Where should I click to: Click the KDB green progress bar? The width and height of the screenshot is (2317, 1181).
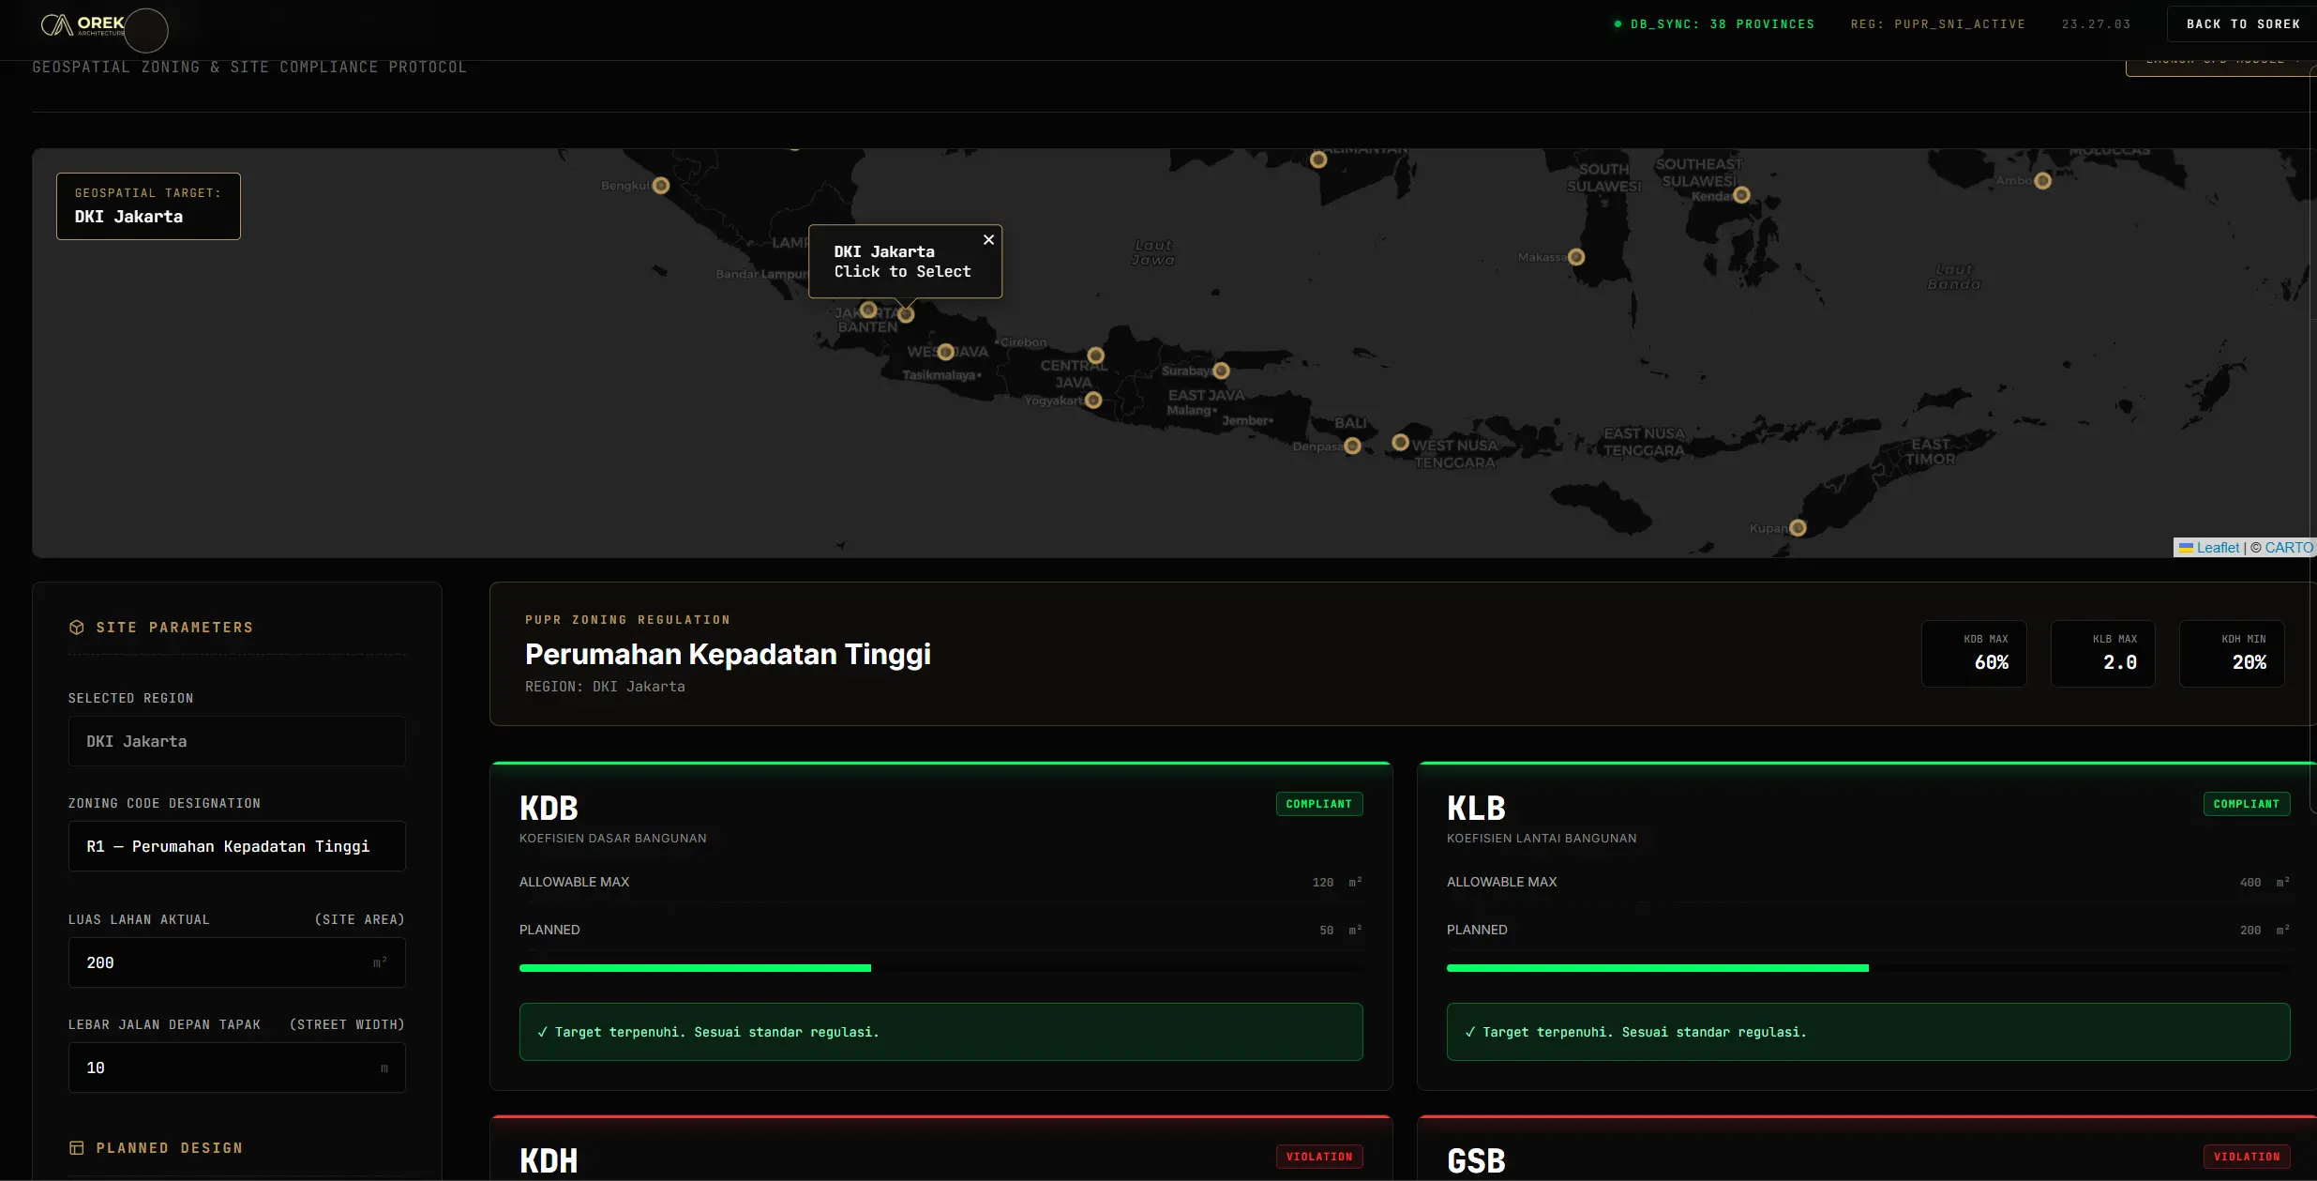tap(695, 968)
